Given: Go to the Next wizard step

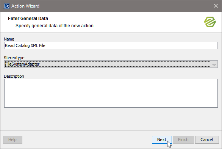Looking at the screenshot, I should [x=162, y=140].
